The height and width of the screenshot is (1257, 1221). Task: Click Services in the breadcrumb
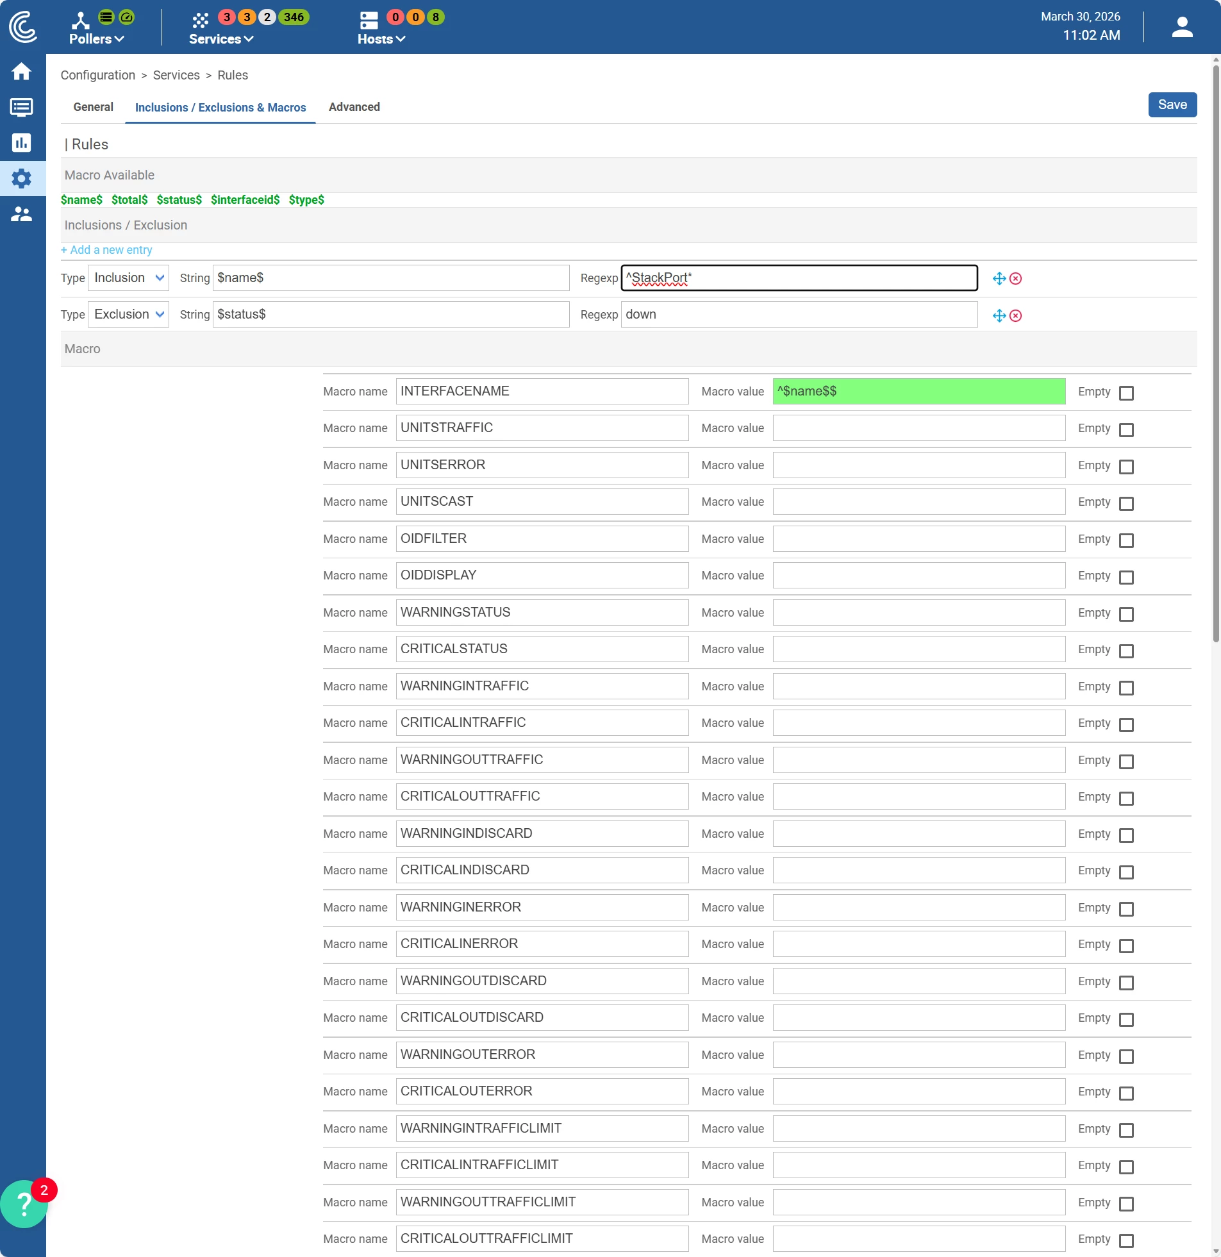(176, 75)
